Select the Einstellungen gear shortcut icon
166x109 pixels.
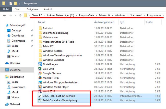click(x=40, y=64)
